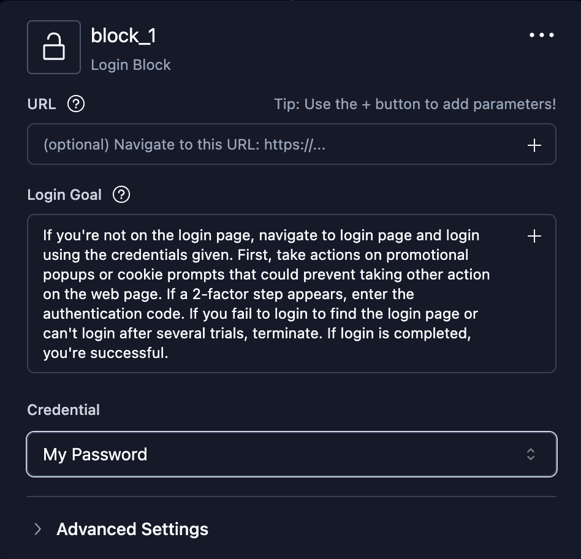The width and height of the screenshot is (581, 559).
Task: Open the Login Goal help icon
Action: pos(121,194)
